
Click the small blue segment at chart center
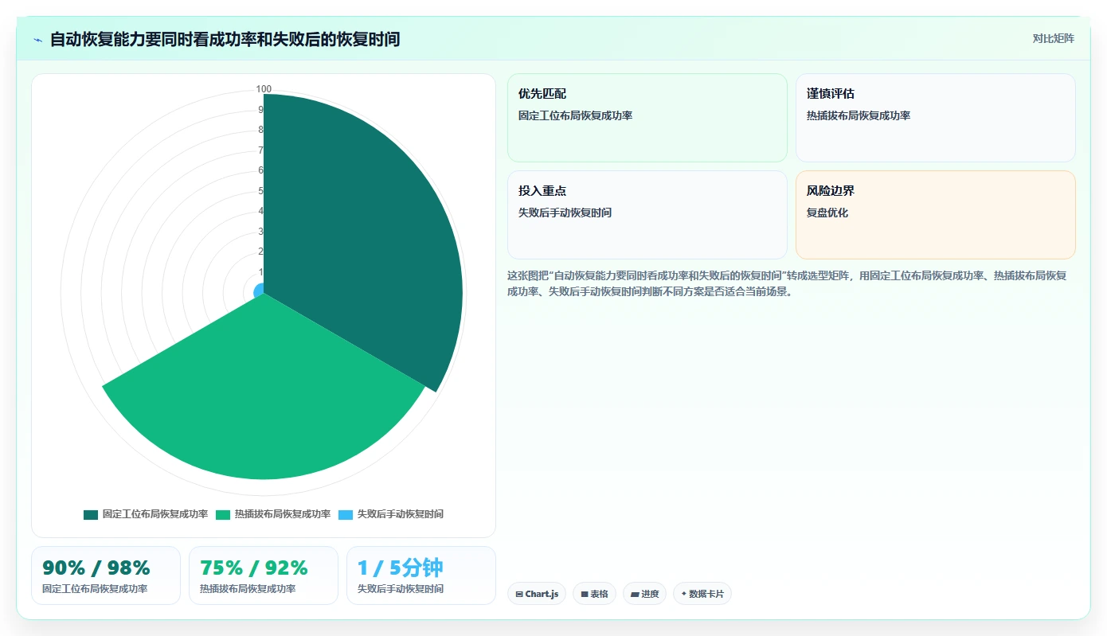coord(257,292)
